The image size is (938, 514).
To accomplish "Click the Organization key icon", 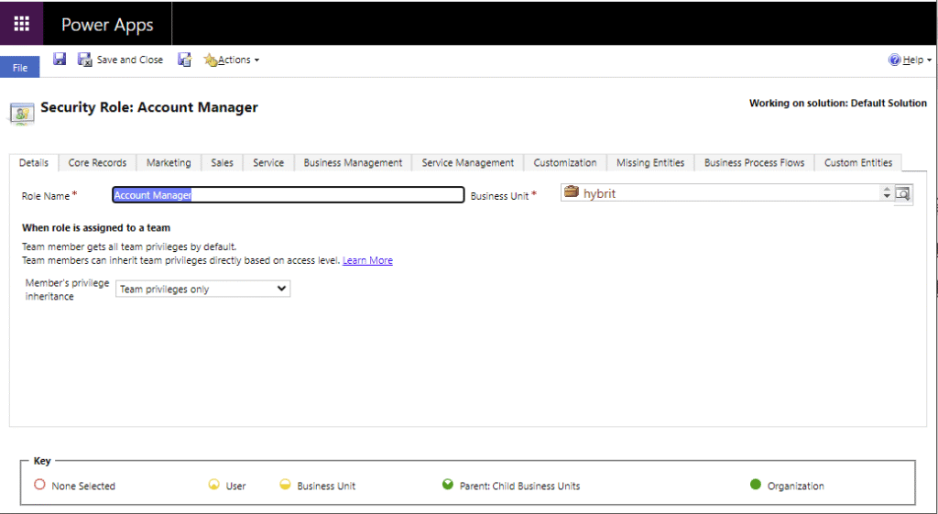I will click(755, 484).
